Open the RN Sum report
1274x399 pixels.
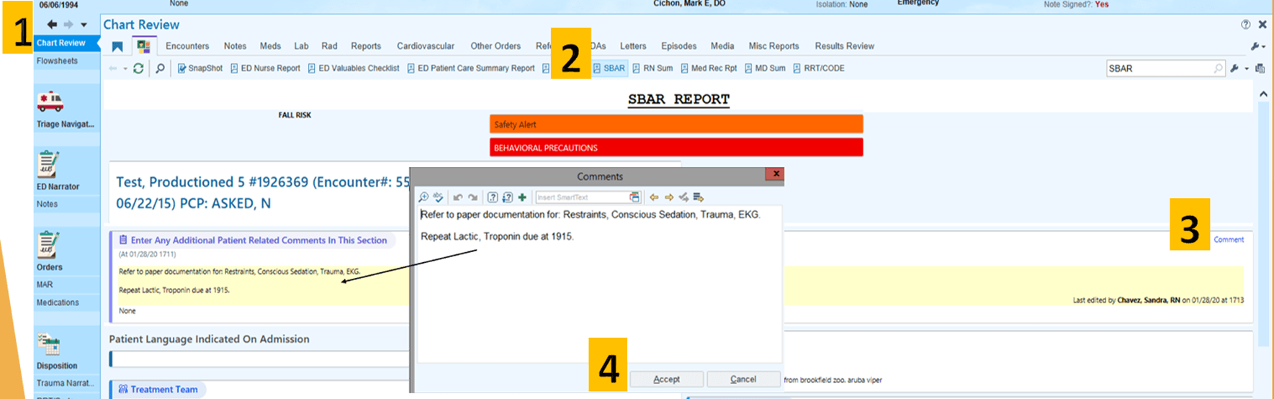(652, 68)
